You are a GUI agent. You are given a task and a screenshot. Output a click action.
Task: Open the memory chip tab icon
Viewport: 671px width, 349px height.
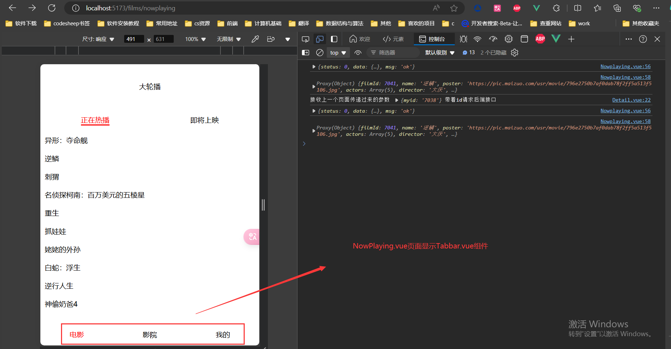click(509, 39)
